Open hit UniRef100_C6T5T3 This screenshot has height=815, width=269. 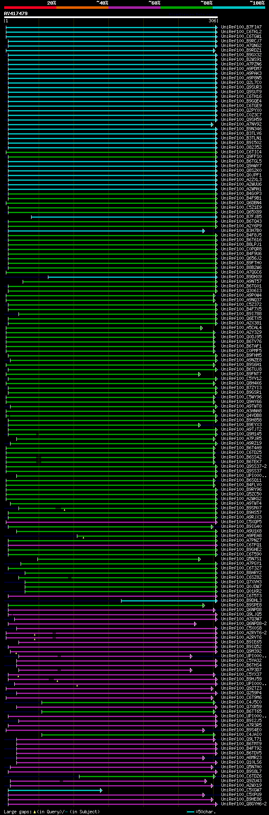pos(241,596)
